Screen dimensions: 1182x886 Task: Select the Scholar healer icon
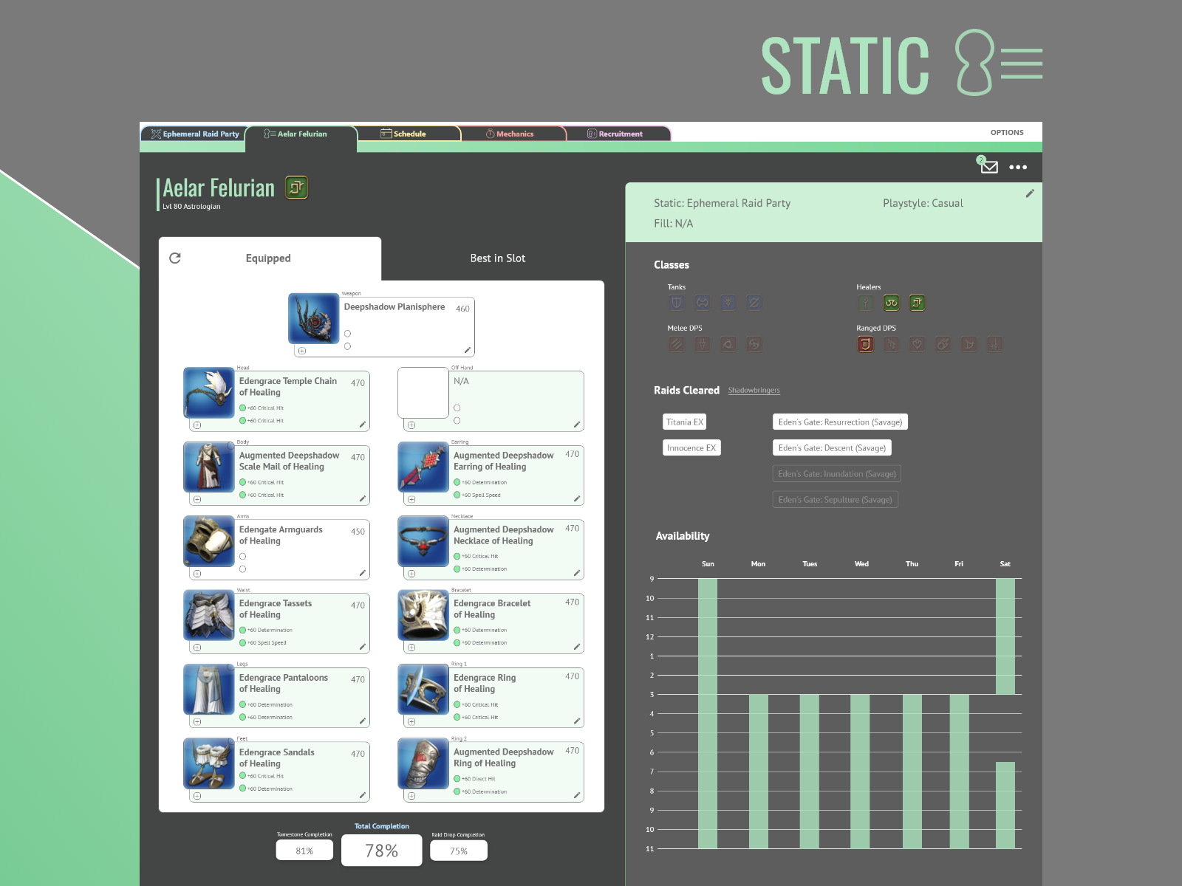(891, 303)
